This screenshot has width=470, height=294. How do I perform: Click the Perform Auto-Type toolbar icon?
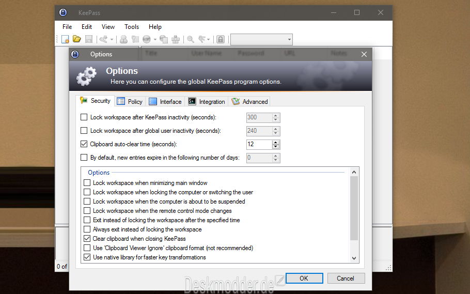[176, 39]
